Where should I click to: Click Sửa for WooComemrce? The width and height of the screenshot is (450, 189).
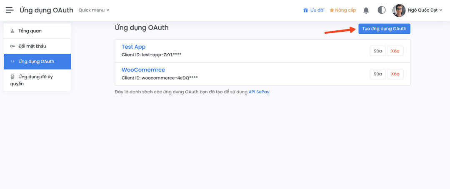point(377,74)
